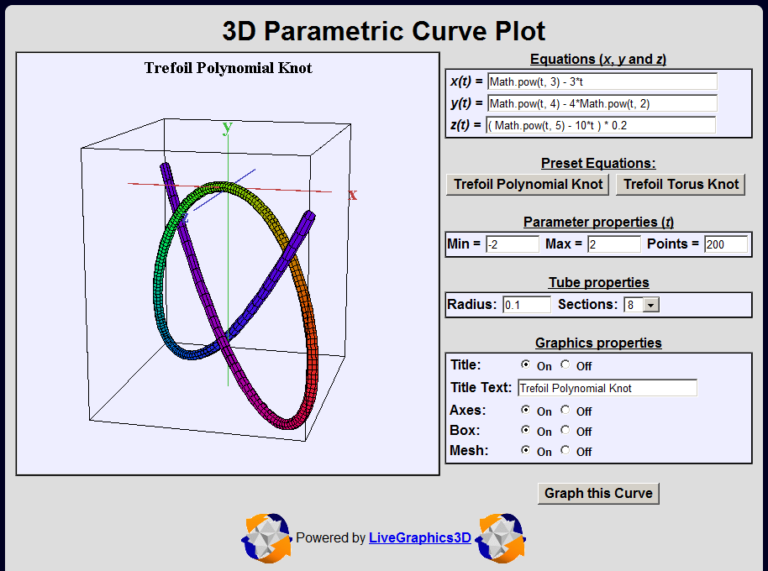The width and height of the screenshot is (768, 571).
Task: Focus the y(t) equation field
Action: coord(602,103)
